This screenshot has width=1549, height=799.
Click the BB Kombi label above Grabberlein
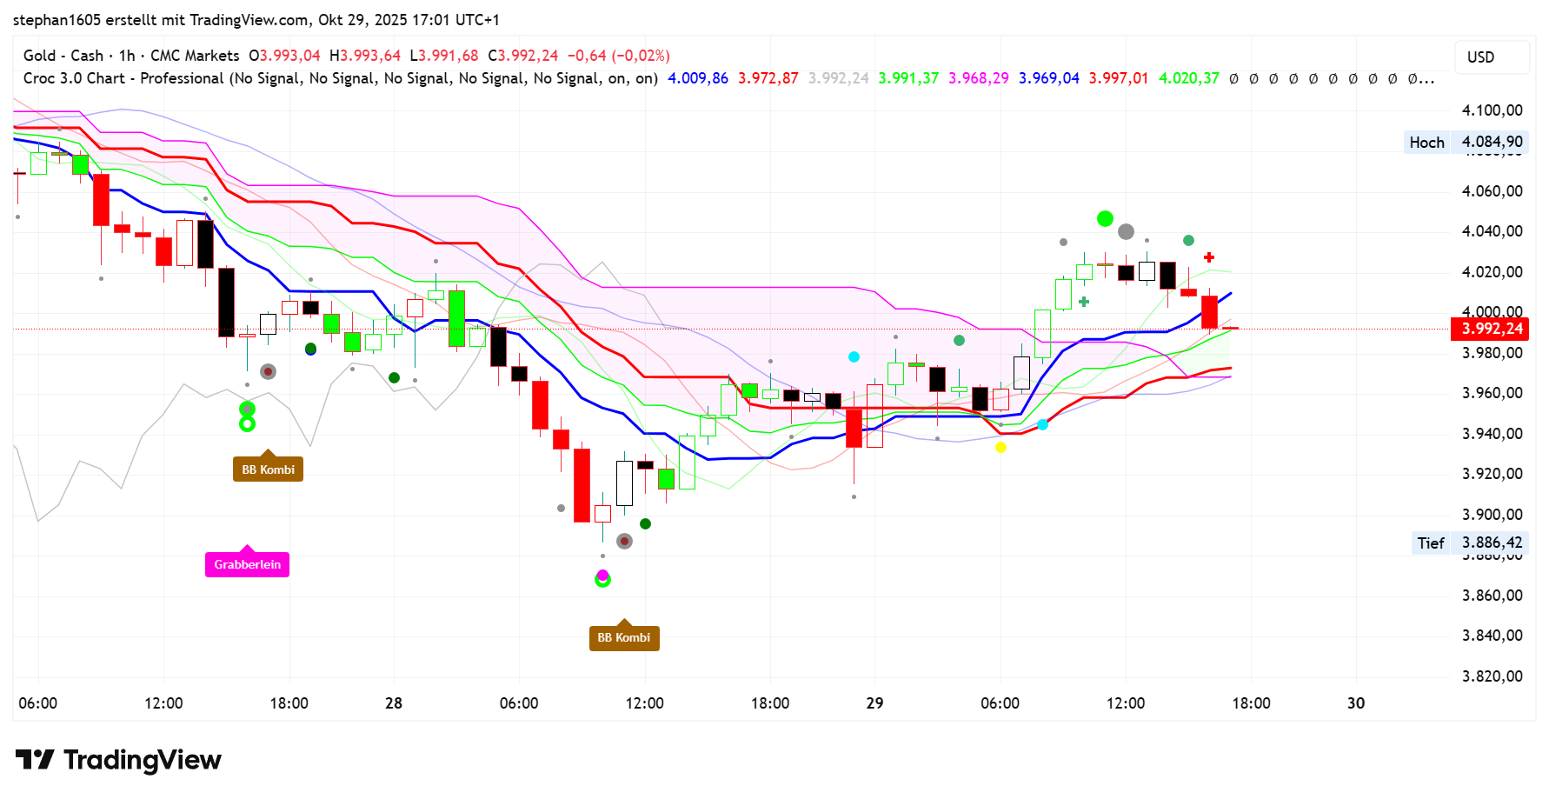[x=268, y=469]
